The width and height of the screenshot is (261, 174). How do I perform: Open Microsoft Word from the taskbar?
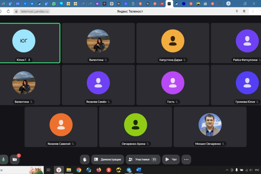coord(139,170)
